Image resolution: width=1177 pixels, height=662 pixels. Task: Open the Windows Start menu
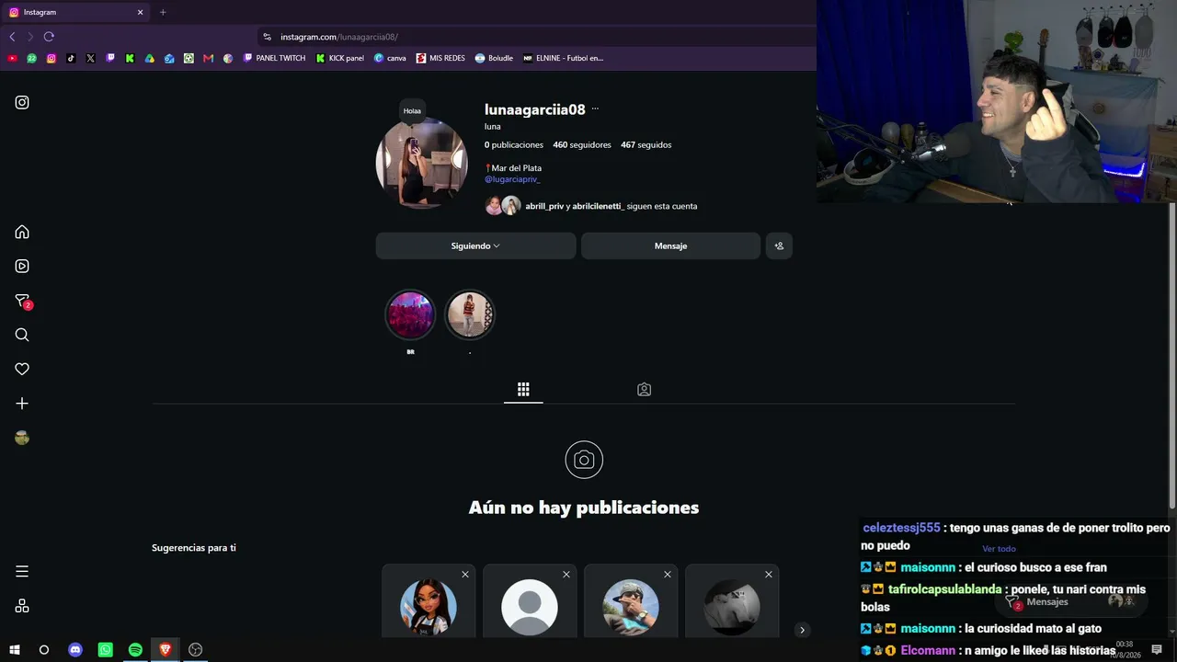coord(15,649)
